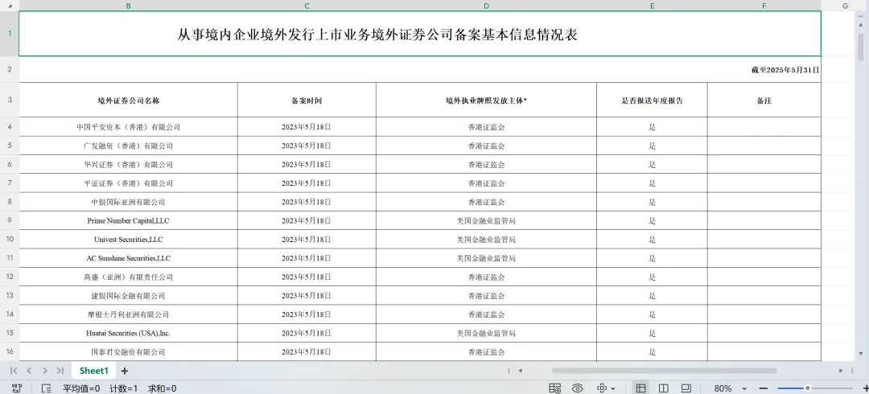Add a new sheet with plus button
The height and width of the screenshot is (394, 869).
coord(125,371)
